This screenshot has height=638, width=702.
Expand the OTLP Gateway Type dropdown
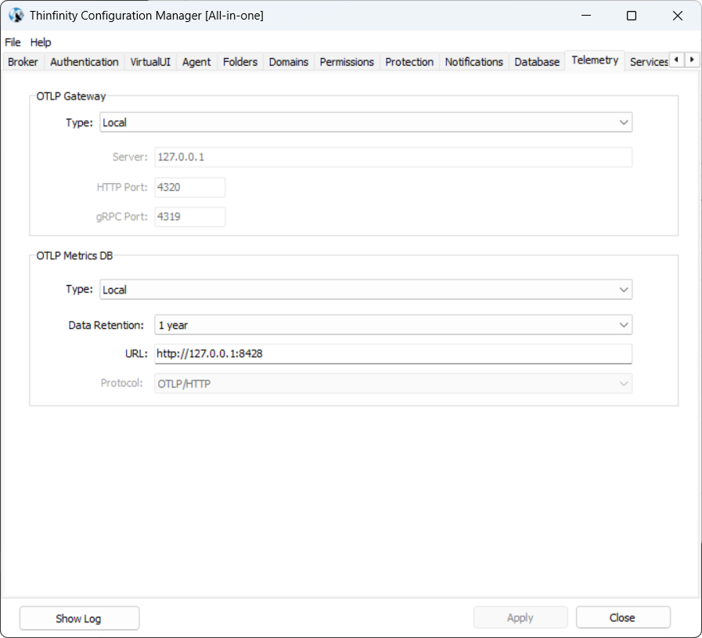(x=365, y=122)
